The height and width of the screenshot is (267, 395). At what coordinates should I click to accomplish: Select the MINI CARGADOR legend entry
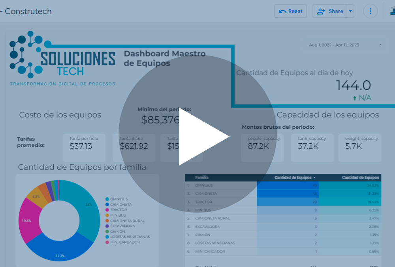[125, 242]
